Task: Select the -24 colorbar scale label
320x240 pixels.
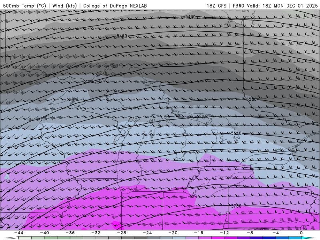Action: point(147,233)
